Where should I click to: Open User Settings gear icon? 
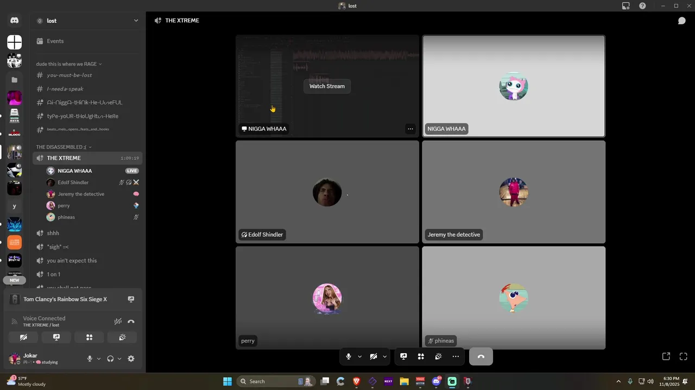(x=131, y=359)
